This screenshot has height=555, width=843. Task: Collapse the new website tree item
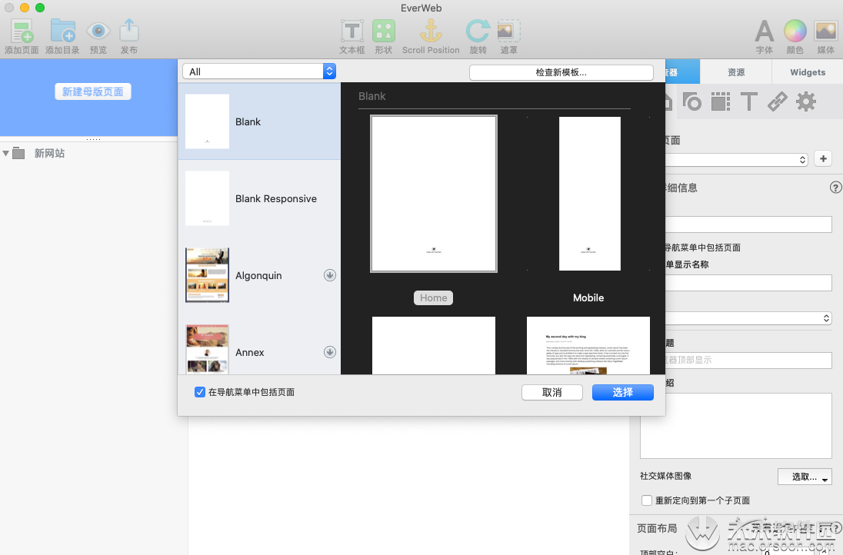(5, 154)
